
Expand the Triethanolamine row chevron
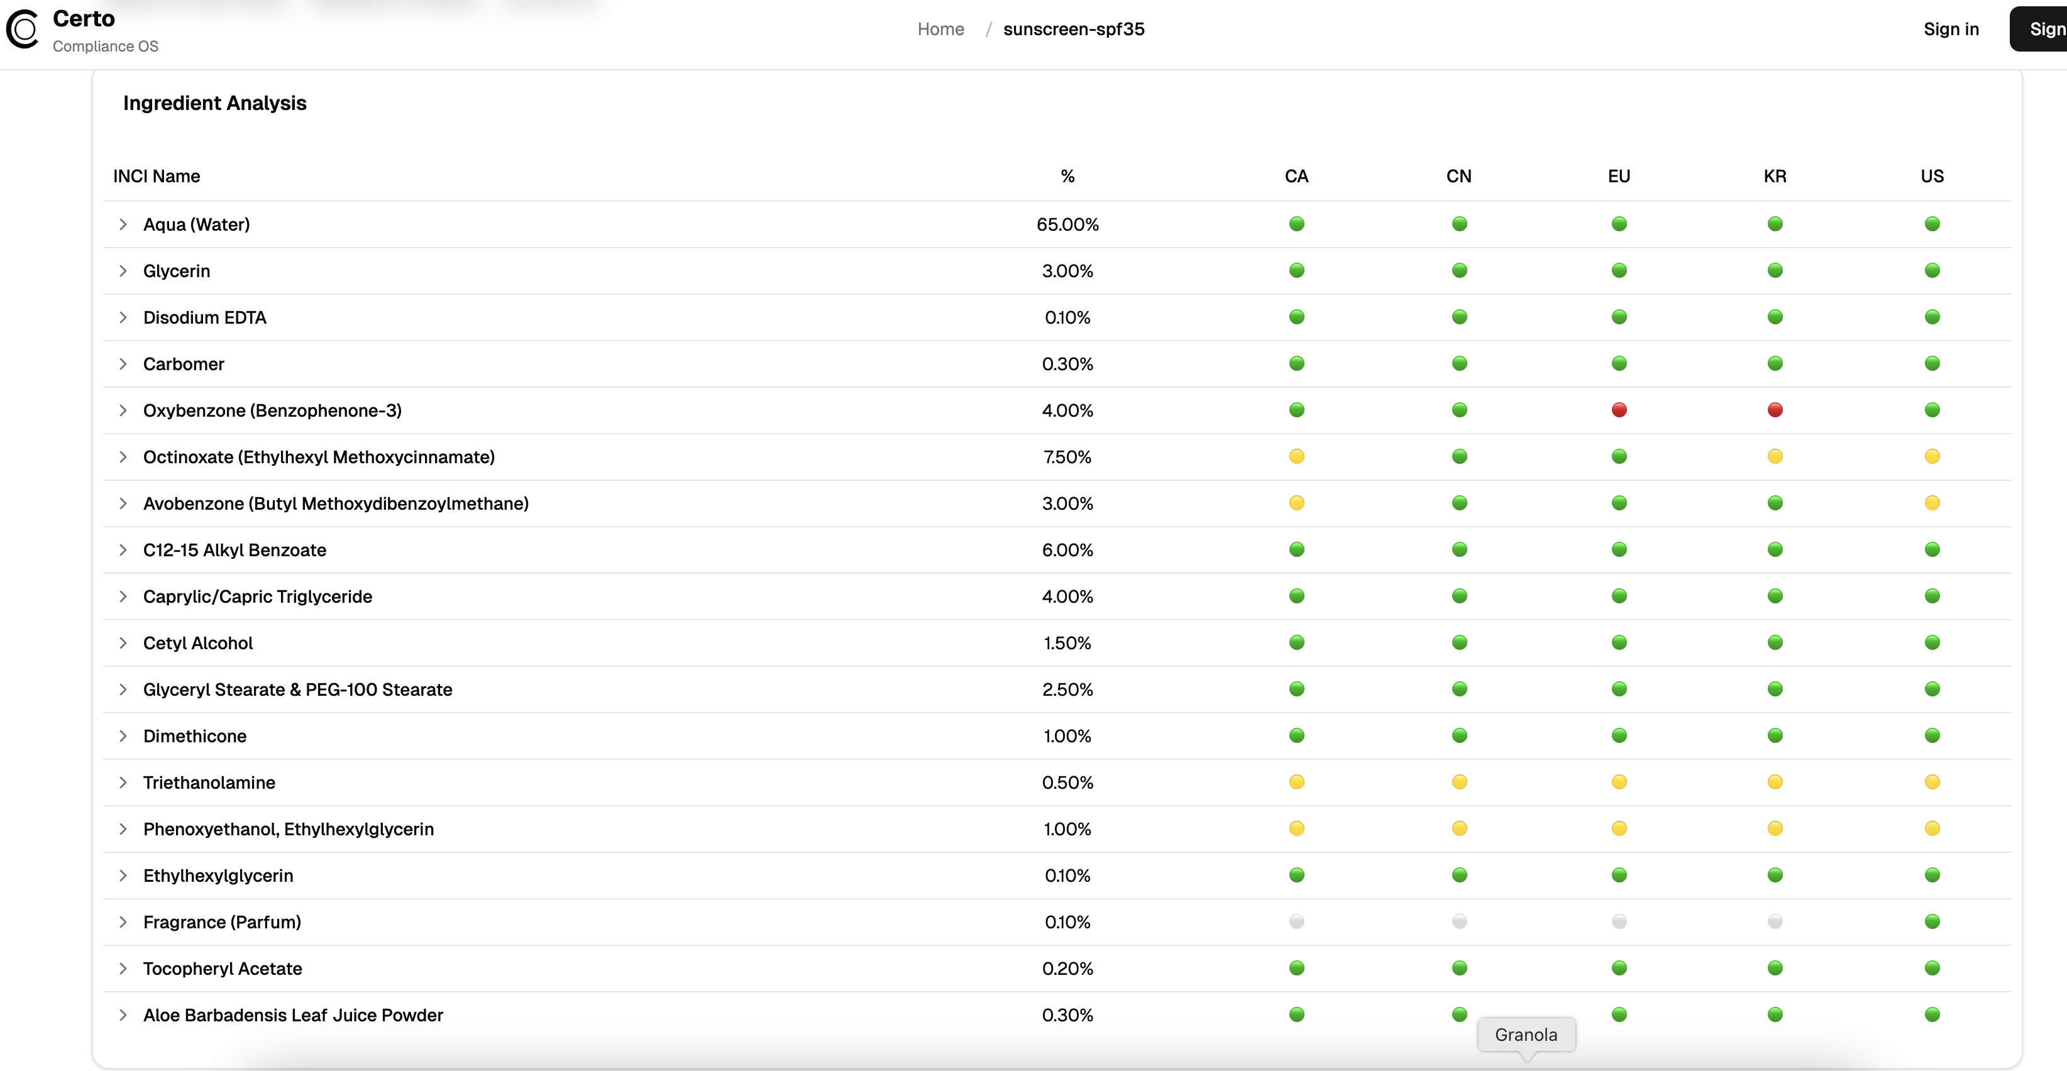coord(123,783)
